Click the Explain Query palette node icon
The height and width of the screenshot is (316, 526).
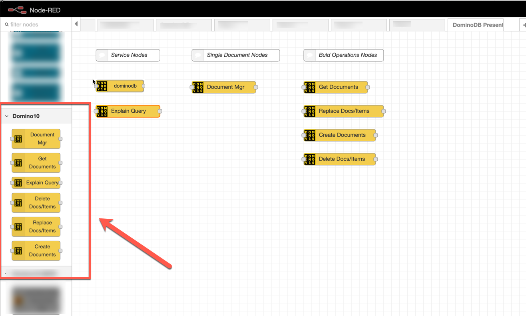pyautogui.click(x=18, y=183)
